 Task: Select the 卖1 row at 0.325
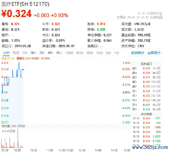pyautogui.click(x=146, y=87)
